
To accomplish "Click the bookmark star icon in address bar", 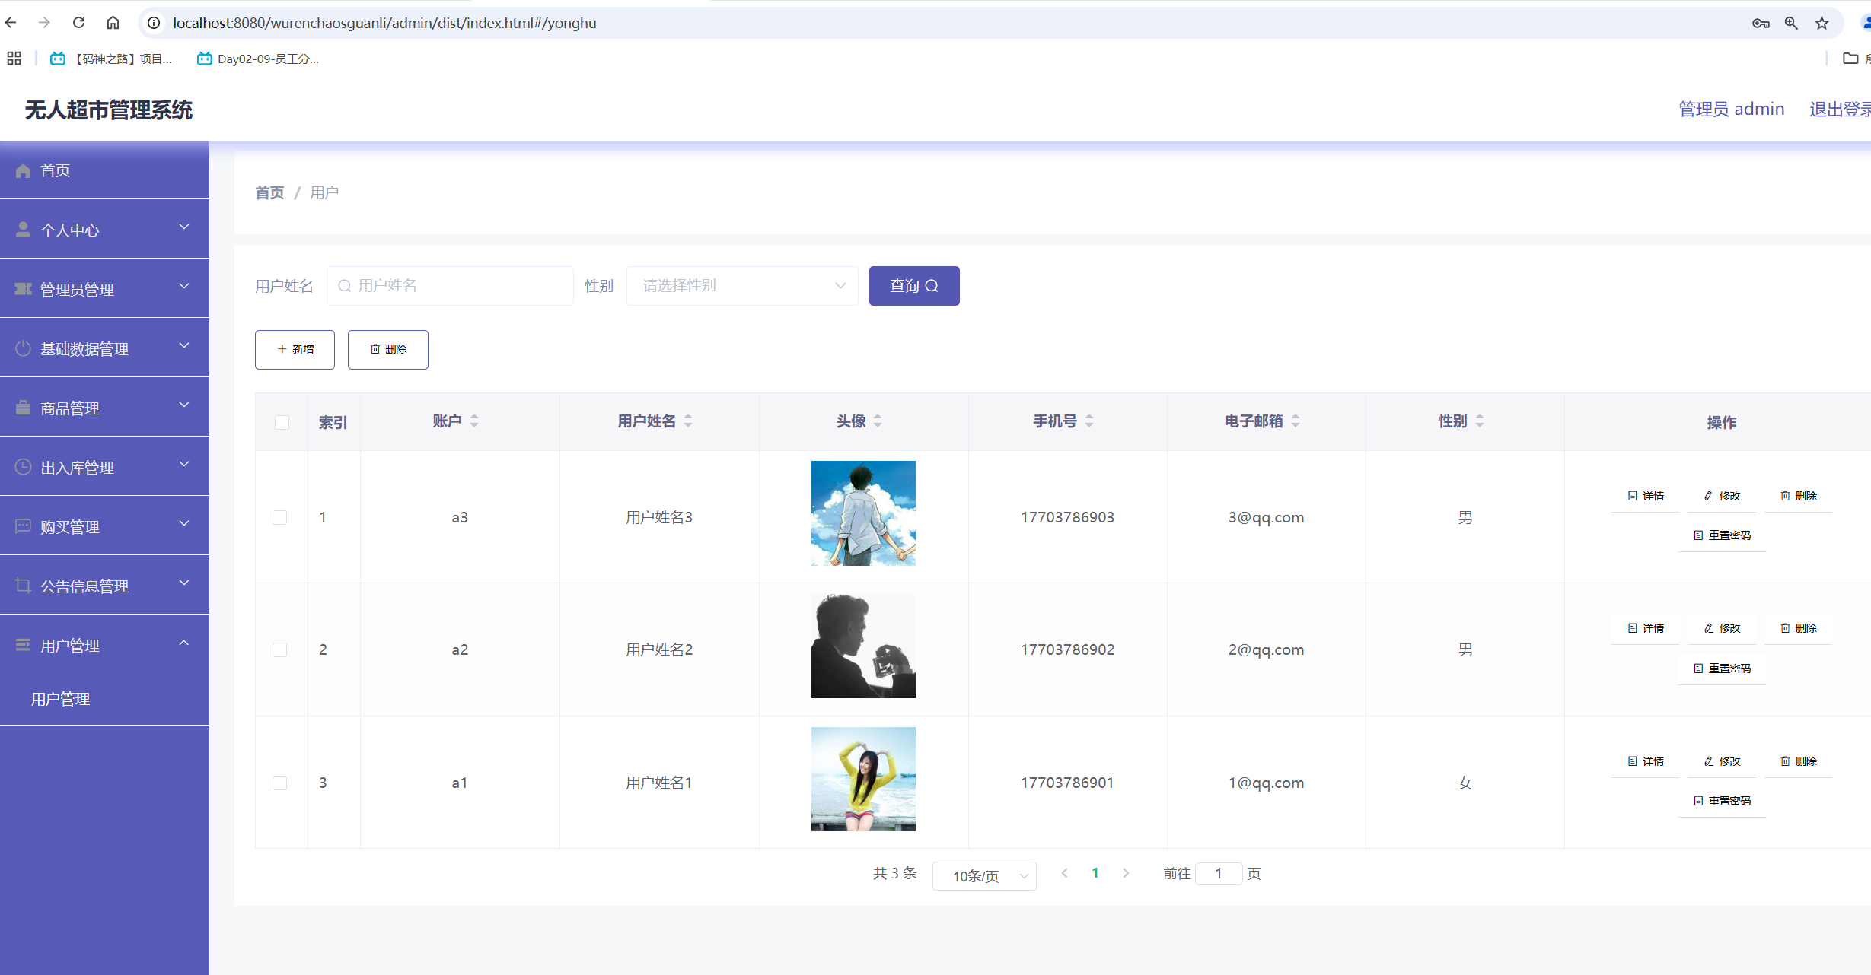I will click(x=1822, y=23).
